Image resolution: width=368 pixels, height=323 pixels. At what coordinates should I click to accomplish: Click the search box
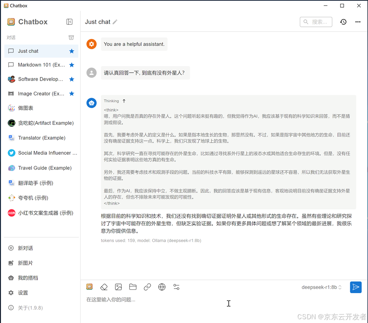click(316, 22)
